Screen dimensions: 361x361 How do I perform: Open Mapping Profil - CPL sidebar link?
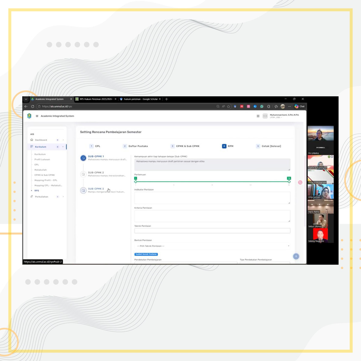click(46, 180)
